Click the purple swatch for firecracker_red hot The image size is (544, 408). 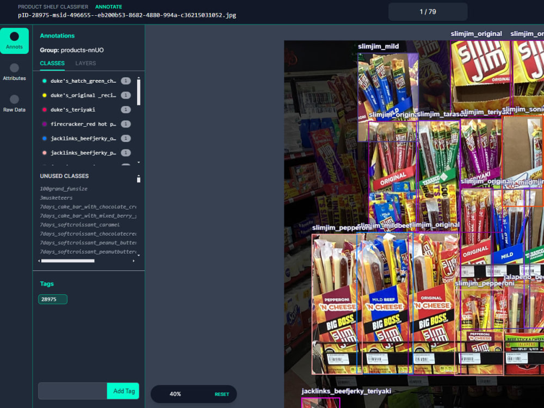[x=45, y=124]
